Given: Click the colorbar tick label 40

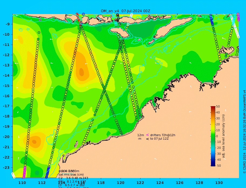Looking at the screenshot, I should coord(218,112).
